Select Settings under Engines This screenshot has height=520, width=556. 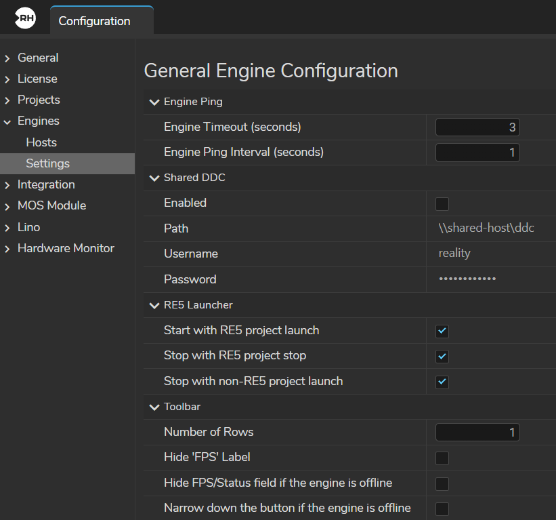coord(47,163)
